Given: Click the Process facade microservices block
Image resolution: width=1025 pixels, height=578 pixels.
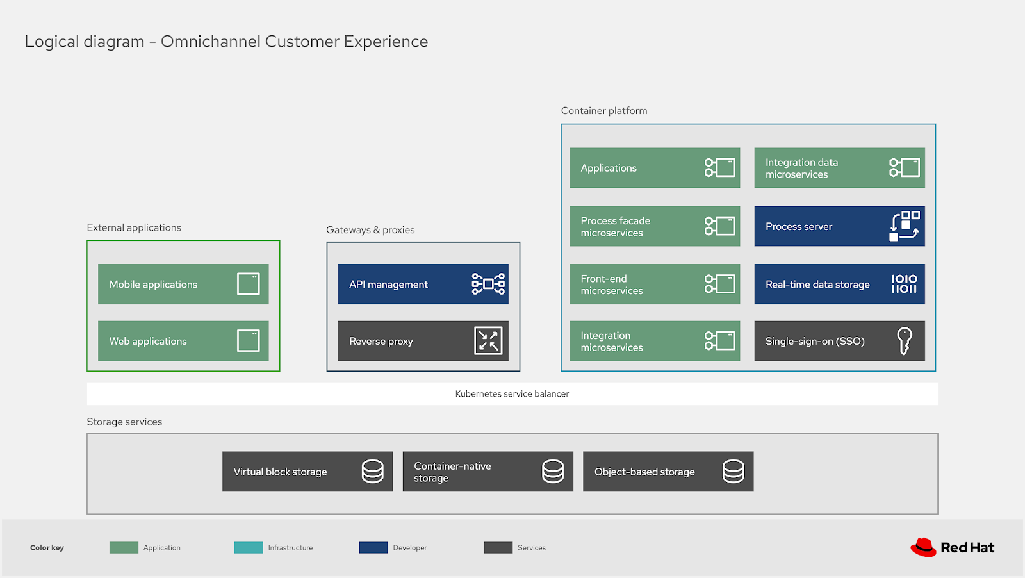Looking at the screenshot, I should pyautogui.click(x=654, y=226).
